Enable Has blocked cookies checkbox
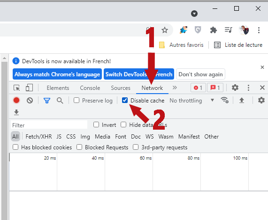Screen dimensions: 268x220 pyautogui.click(x=15, y=147)
